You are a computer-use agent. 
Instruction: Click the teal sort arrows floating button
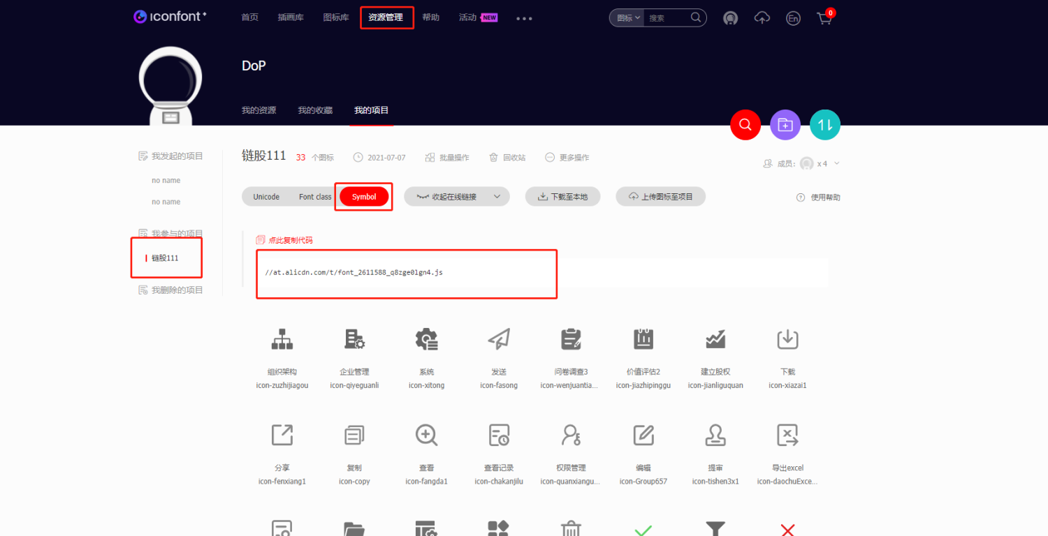[x=825, y=125]
